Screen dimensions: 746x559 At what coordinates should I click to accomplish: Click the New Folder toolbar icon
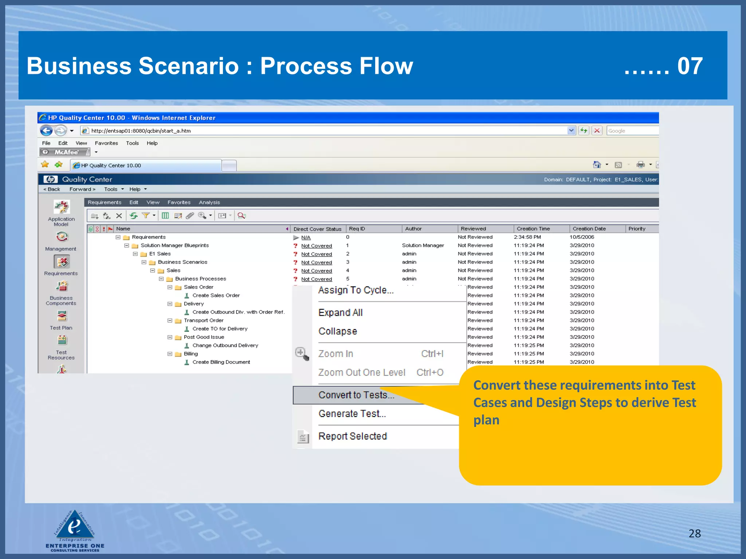(x=95, y=216)
